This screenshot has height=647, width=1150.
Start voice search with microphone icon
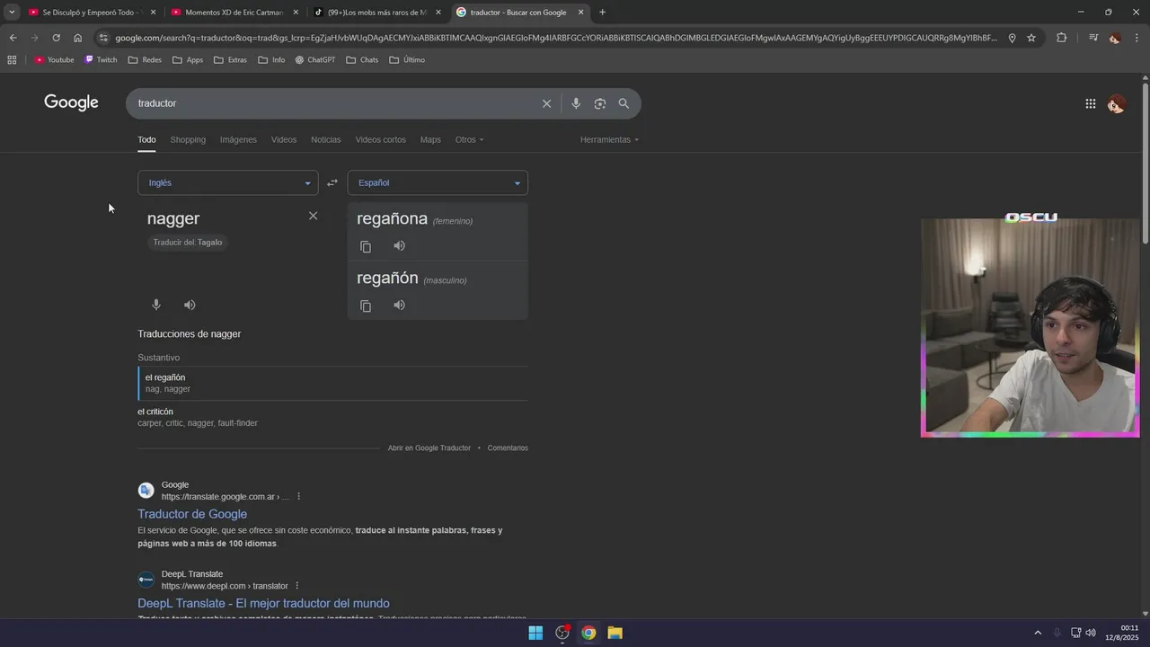(x=576, y=103)
